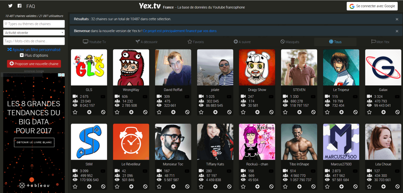This screenshot has height=193, width=403.
Task: Favorite the Monsieur Toc channel
Action: pyautogui.click(x=159, y=187)
